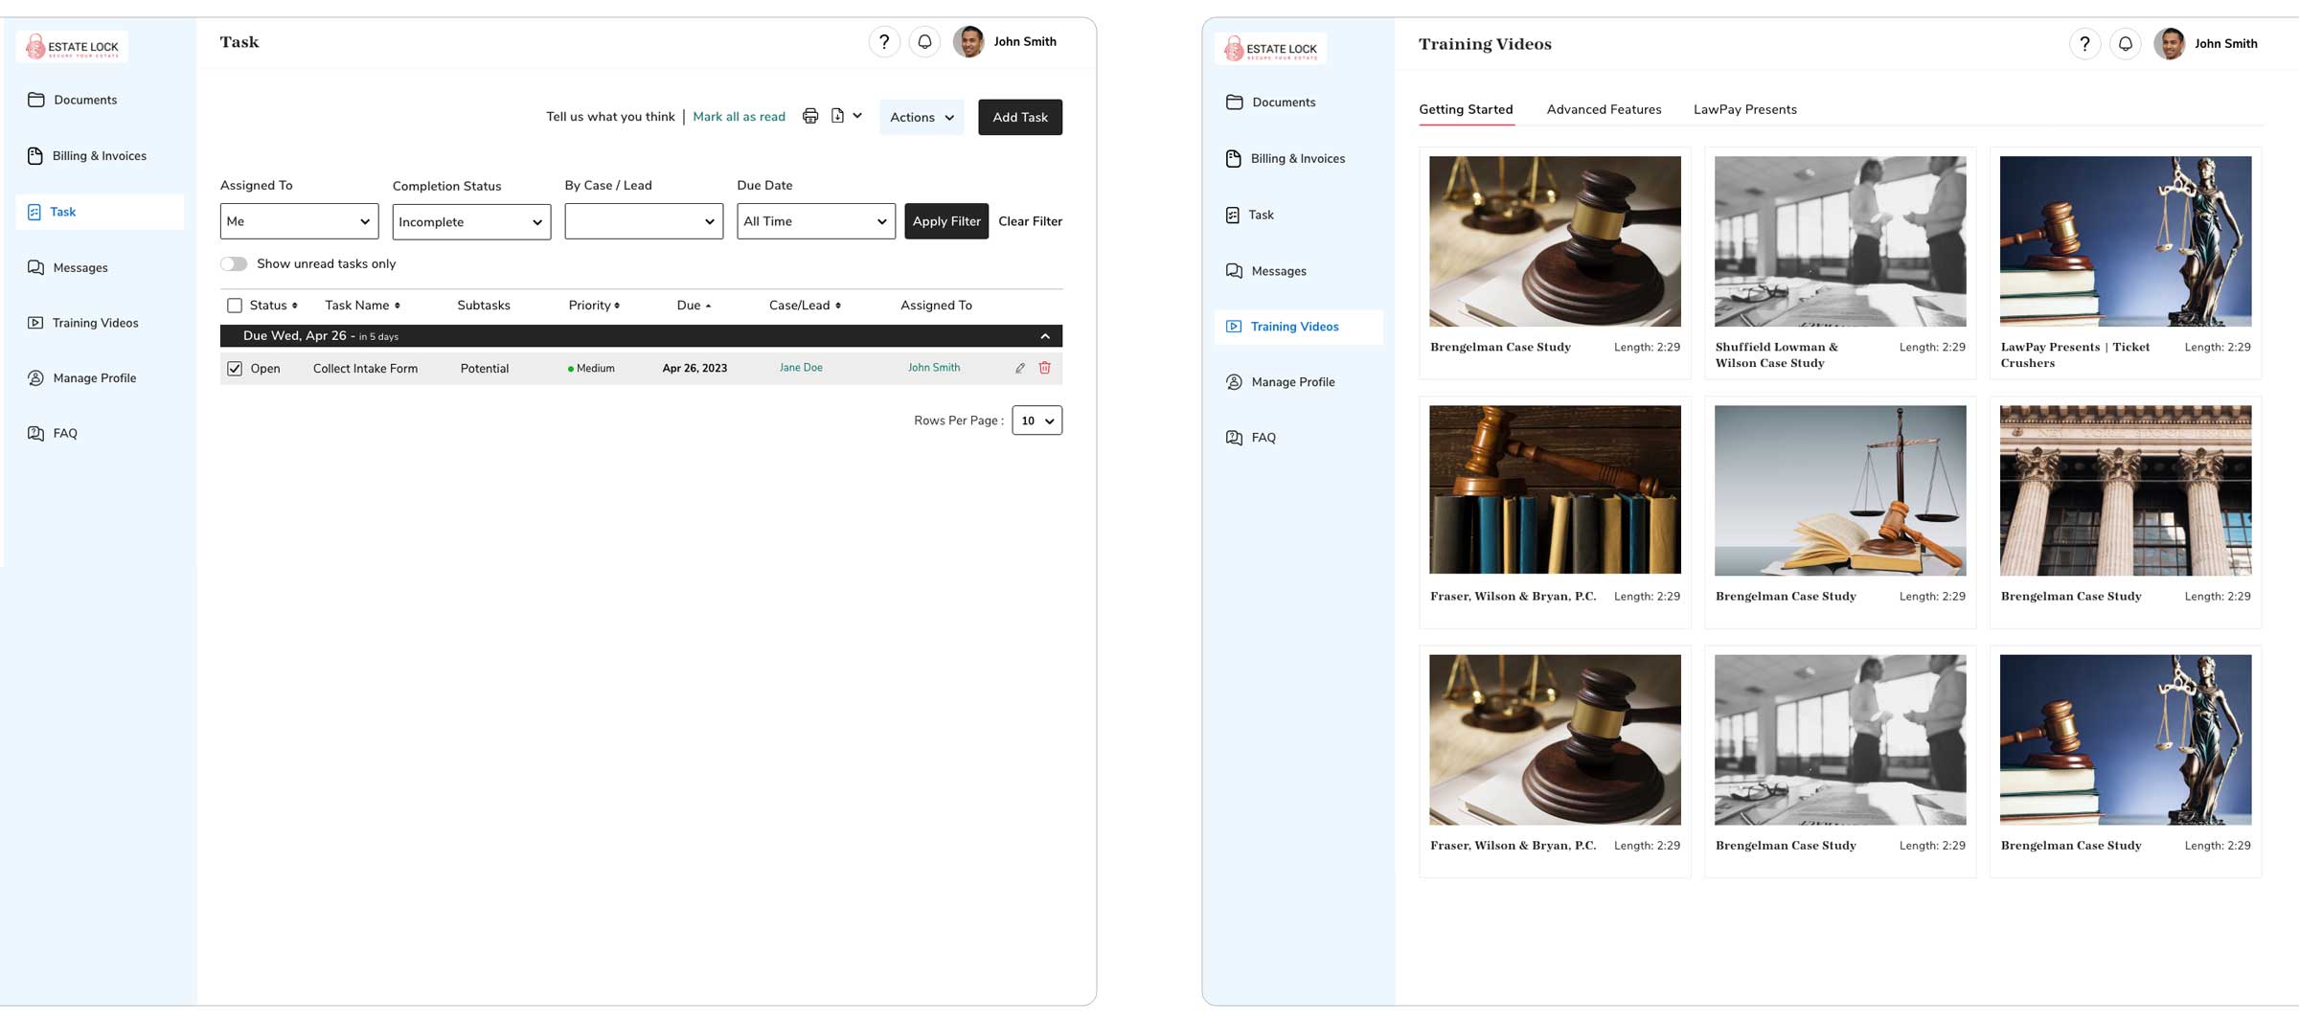This screenshot has height=1022, width=2299.
Task: Open the Rows Per Page selector
Action: coord(1036,420)
